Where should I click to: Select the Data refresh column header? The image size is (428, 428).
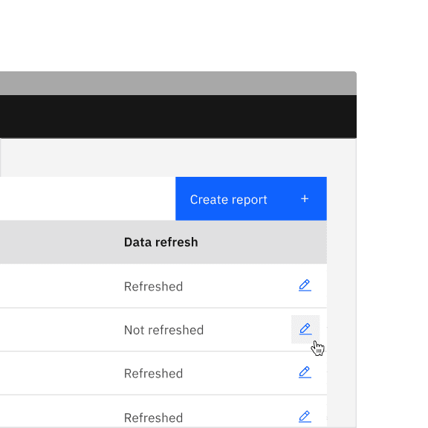click(160, 242)
